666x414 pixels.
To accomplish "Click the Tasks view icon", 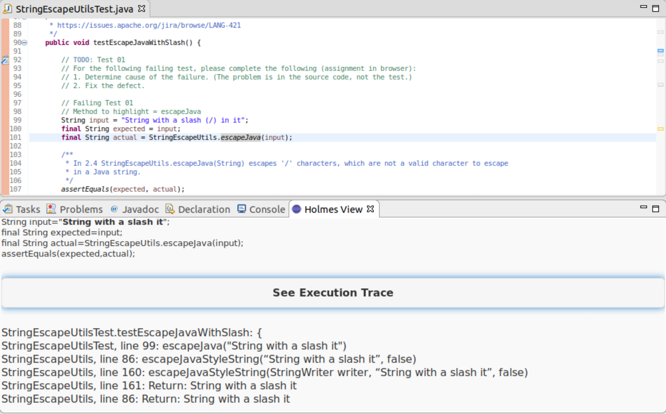I will 7,209.
